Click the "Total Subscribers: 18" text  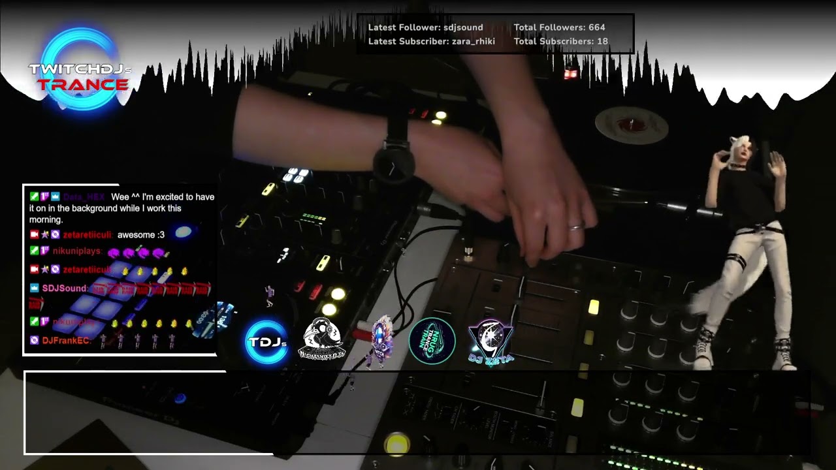[x=561, y=41]
